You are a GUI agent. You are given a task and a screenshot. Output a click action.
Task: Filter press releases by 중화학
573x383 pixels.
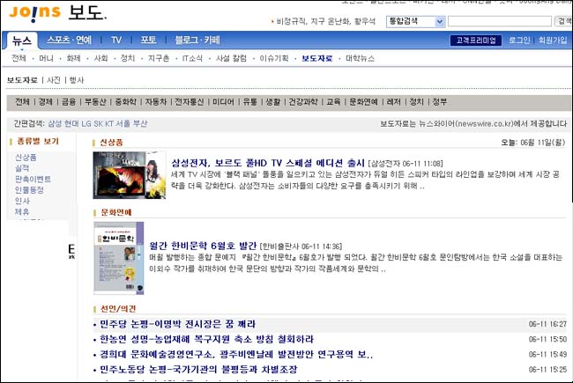coord(126,102)
